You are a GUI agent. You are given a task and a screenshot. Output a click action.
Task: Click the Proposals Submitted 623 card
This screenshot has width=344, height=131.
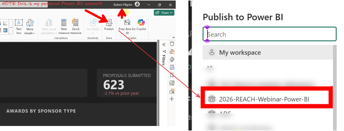[127, 83]
